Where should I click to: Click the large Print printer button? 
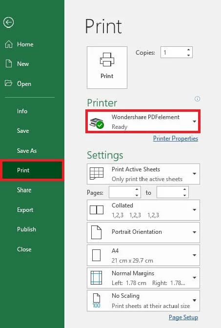107,67
